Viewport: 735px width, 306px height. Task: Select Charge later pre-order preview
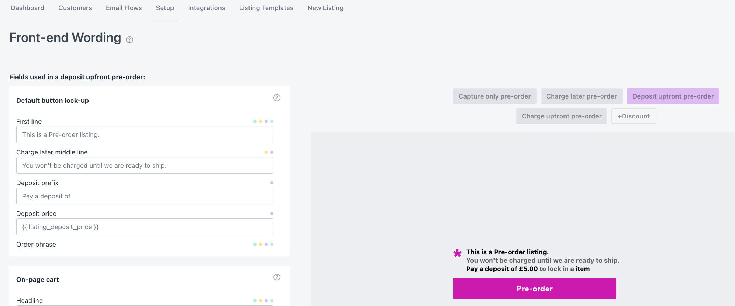coord(581,96)
